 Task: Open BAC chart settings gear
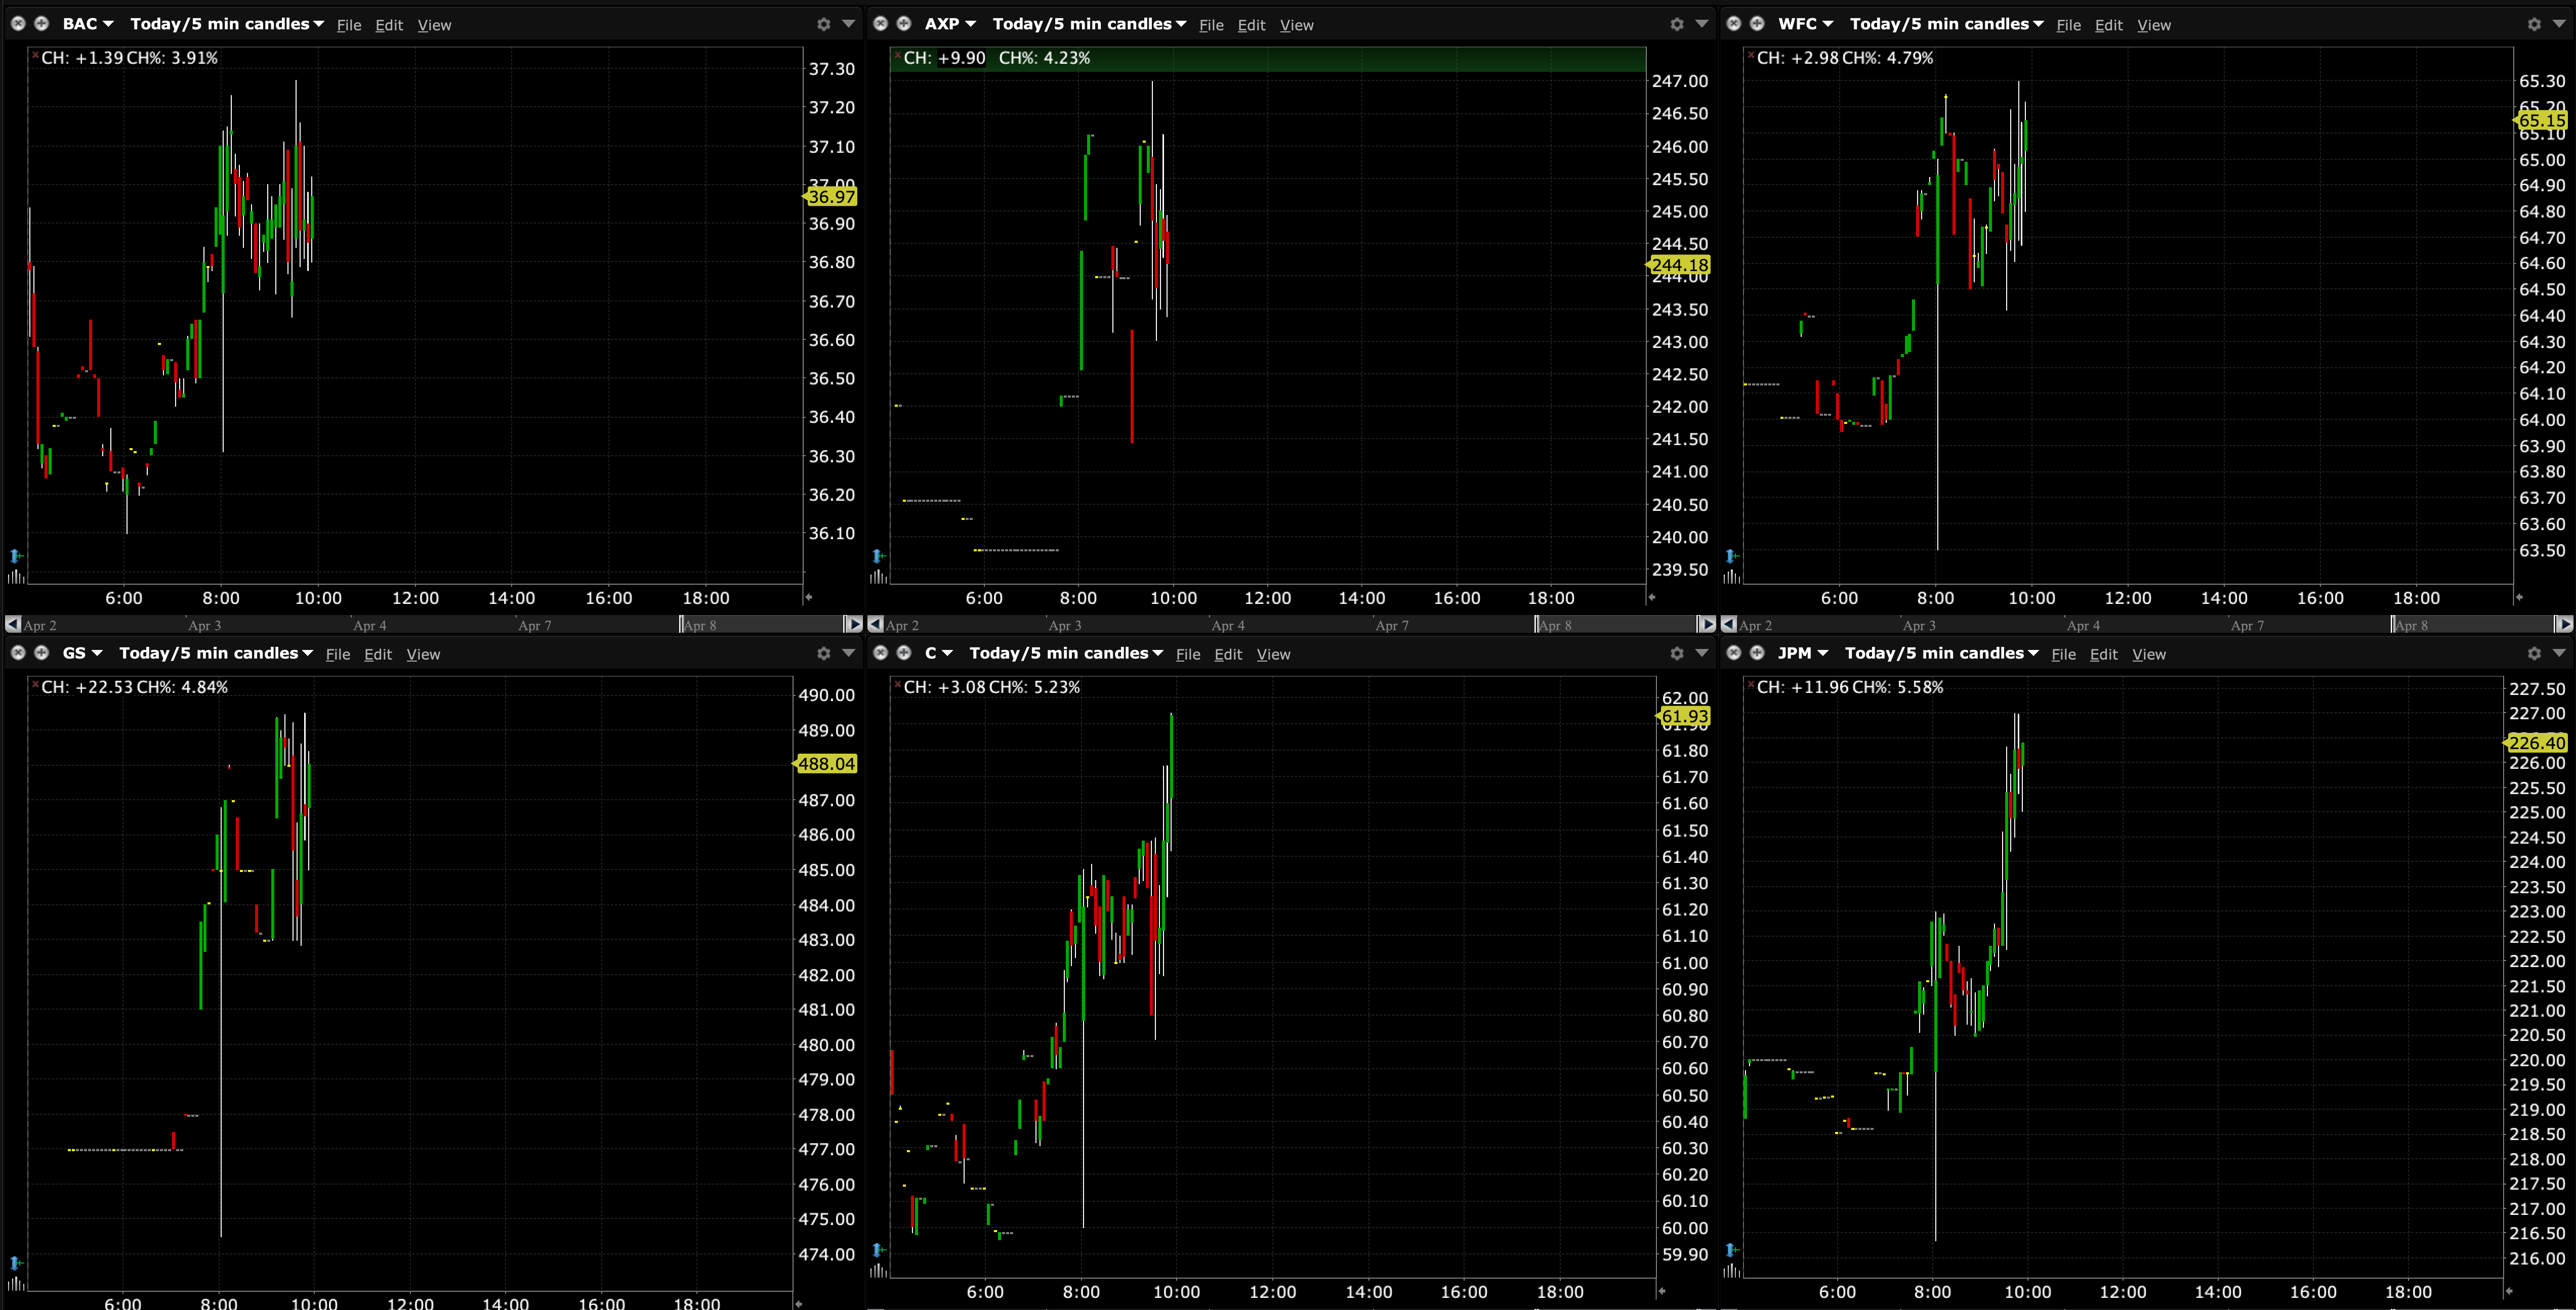[823, 24]
